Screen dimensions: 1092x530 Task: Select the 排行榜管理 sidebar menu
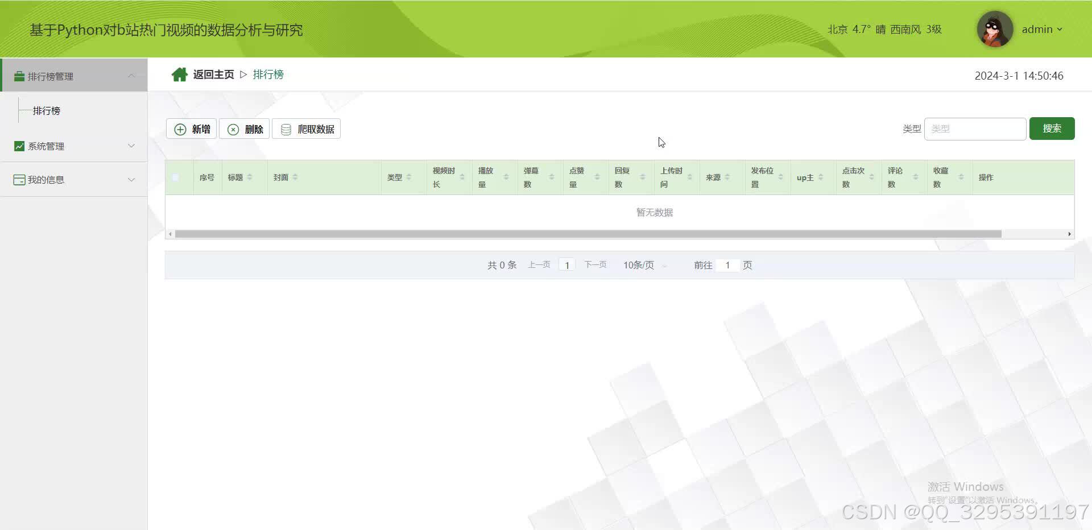point(74,75)
